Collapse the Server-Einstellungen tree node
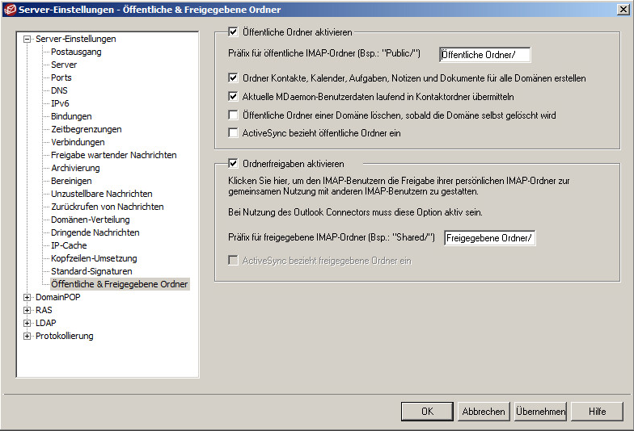The height and width of the screenshot is (431, 634). [27, 39]
